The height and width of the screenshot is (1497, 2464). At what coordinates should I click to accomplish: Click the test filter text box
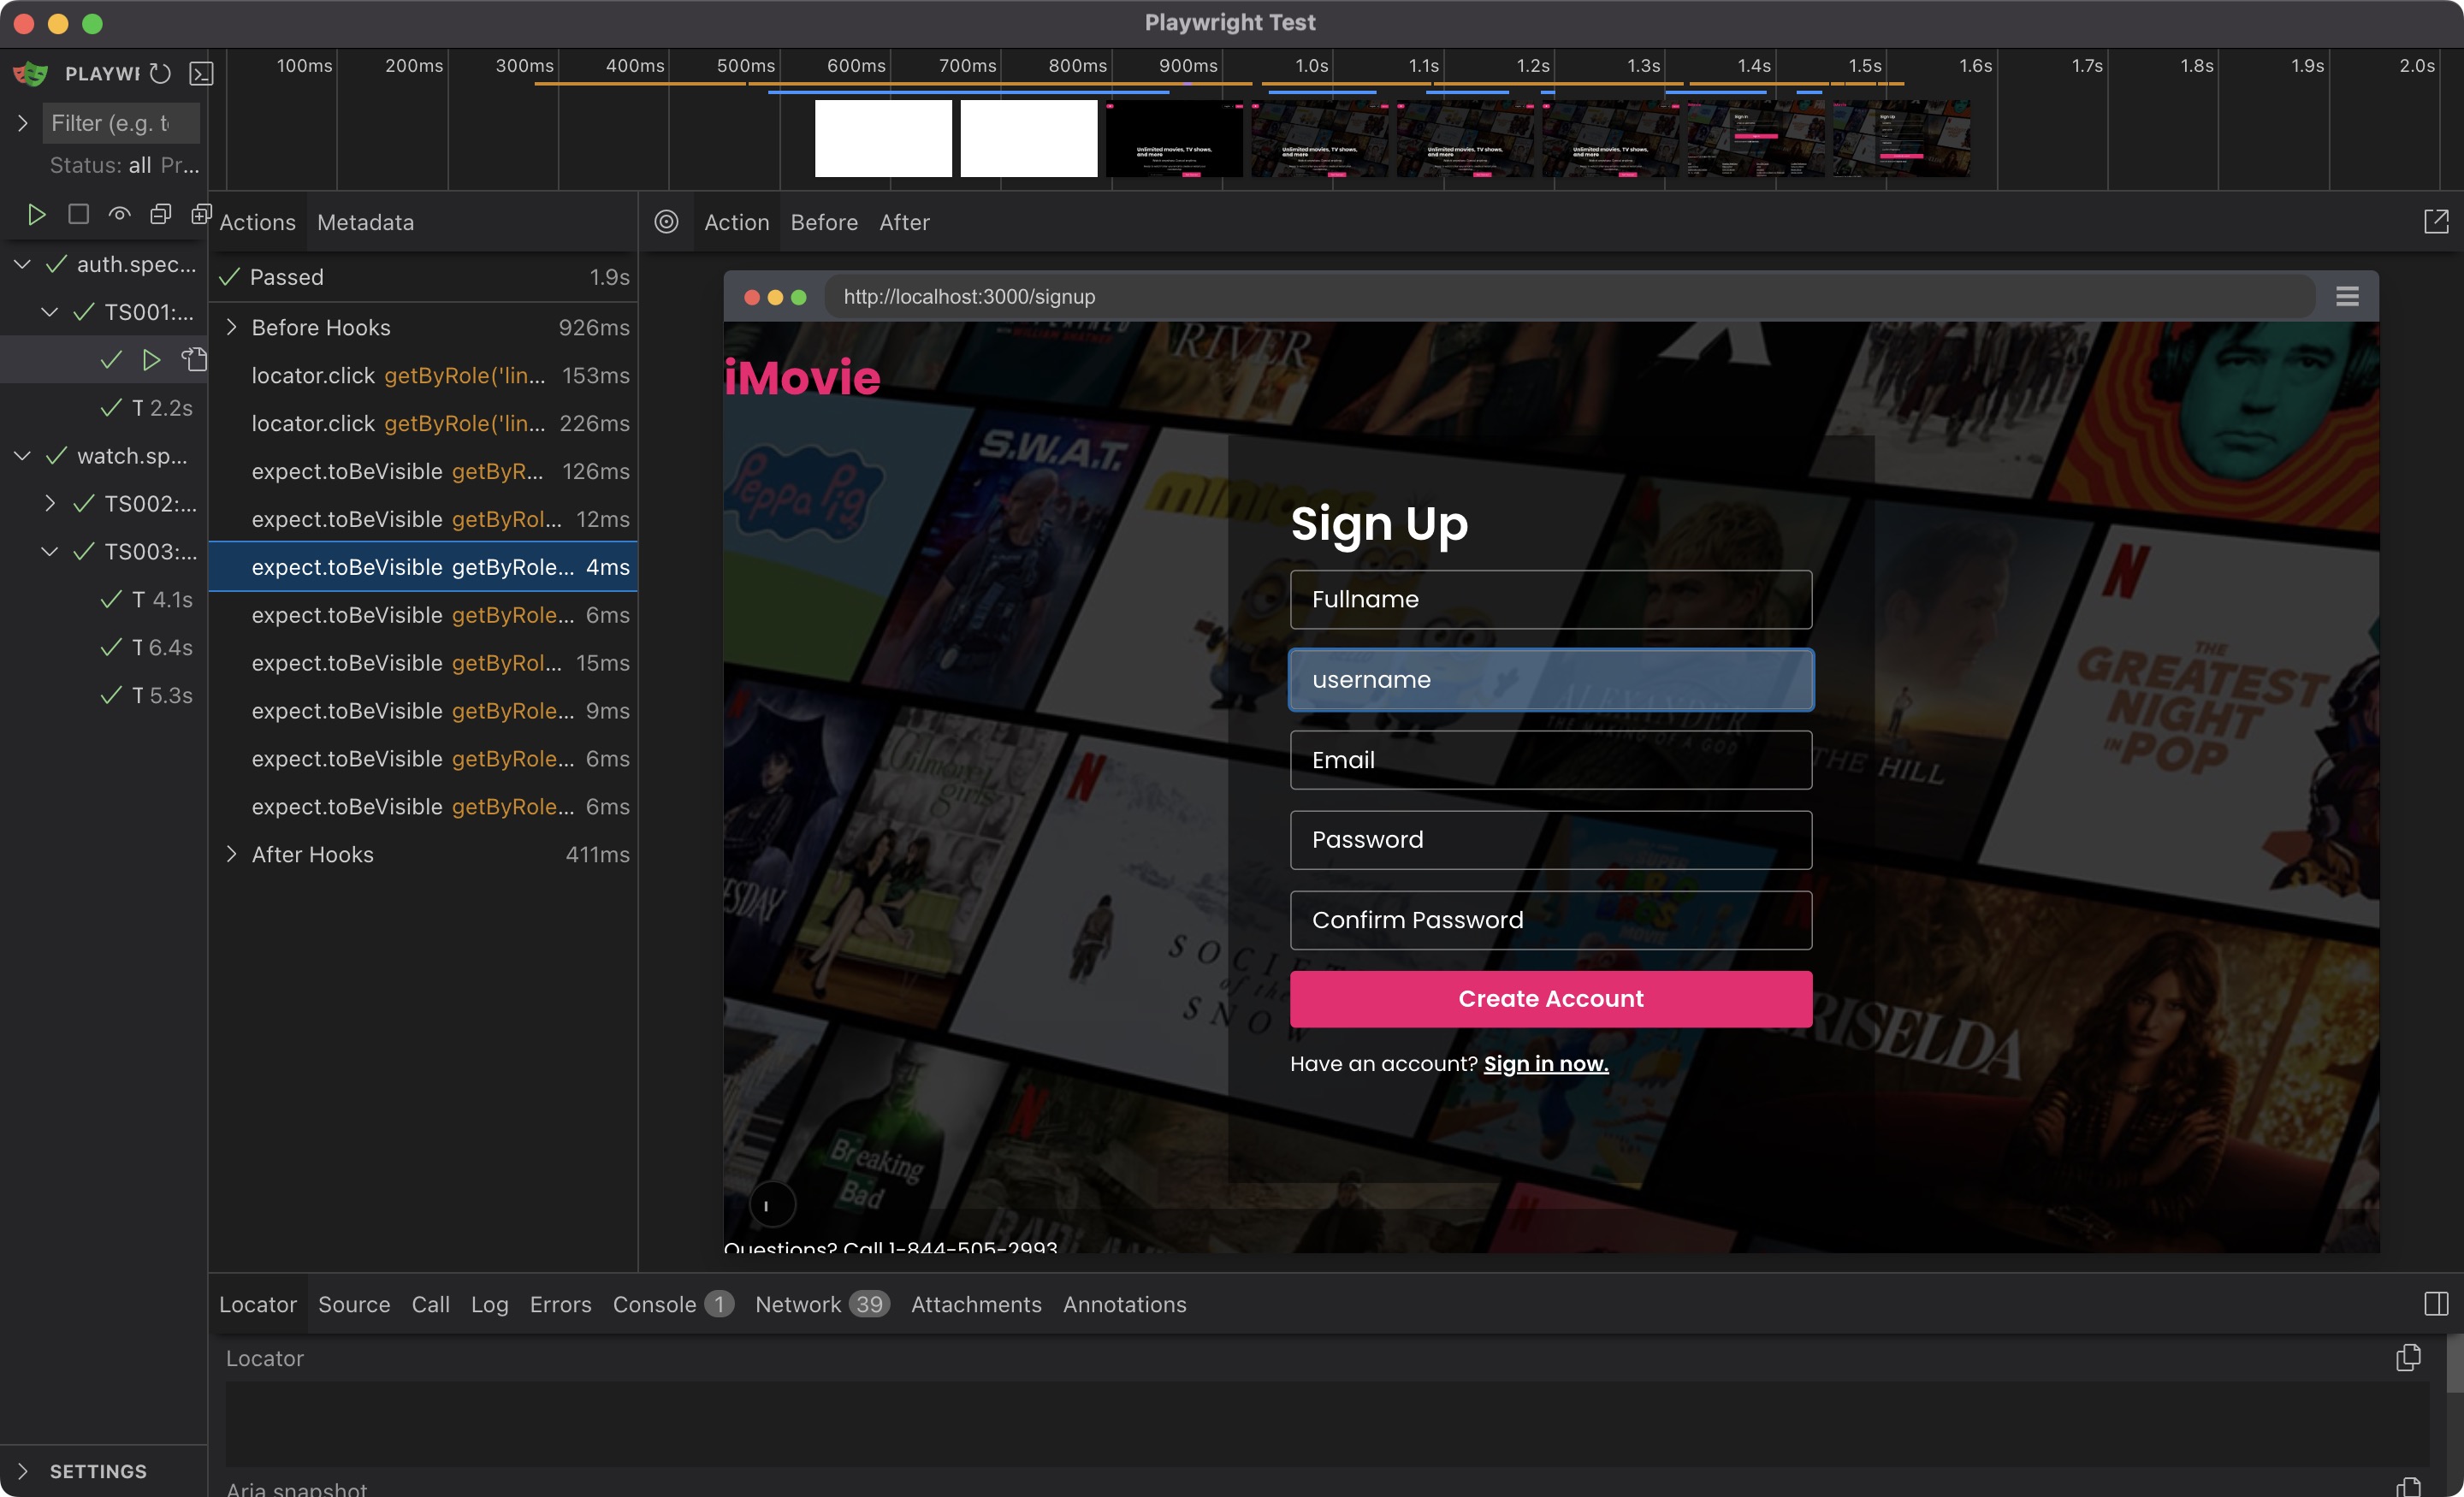[x=121, y=123]
